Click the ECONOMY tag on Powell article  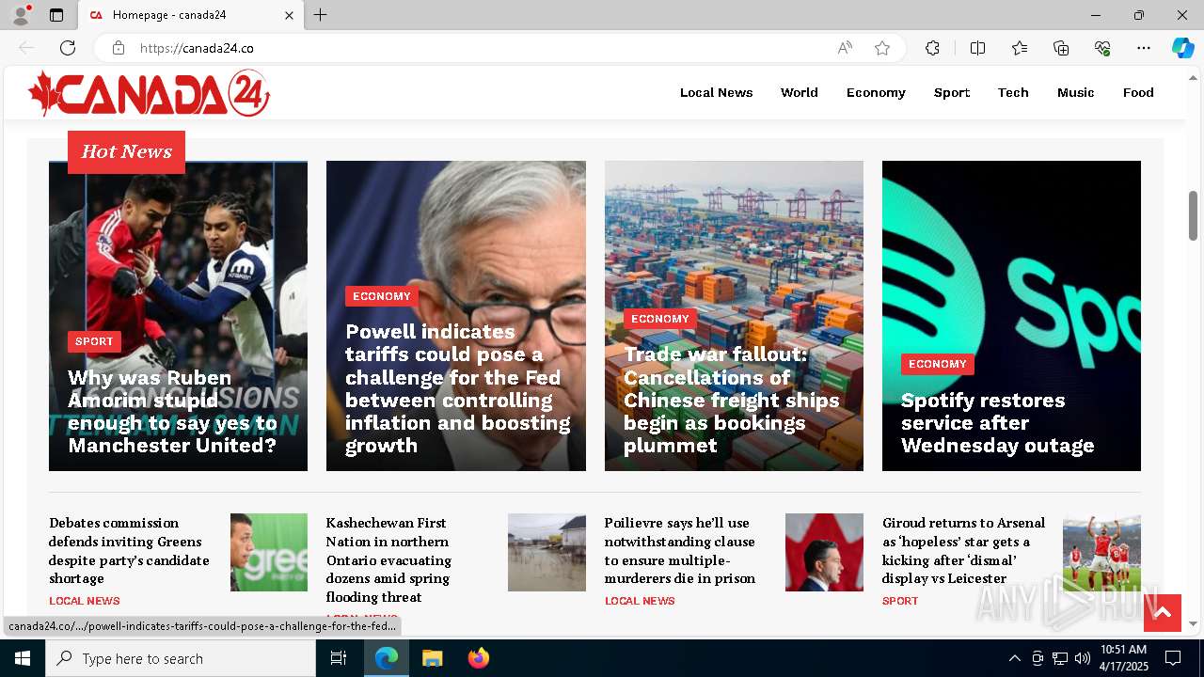pos(381,296)
